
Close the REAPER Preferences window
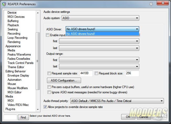click(x=163, y=3)
